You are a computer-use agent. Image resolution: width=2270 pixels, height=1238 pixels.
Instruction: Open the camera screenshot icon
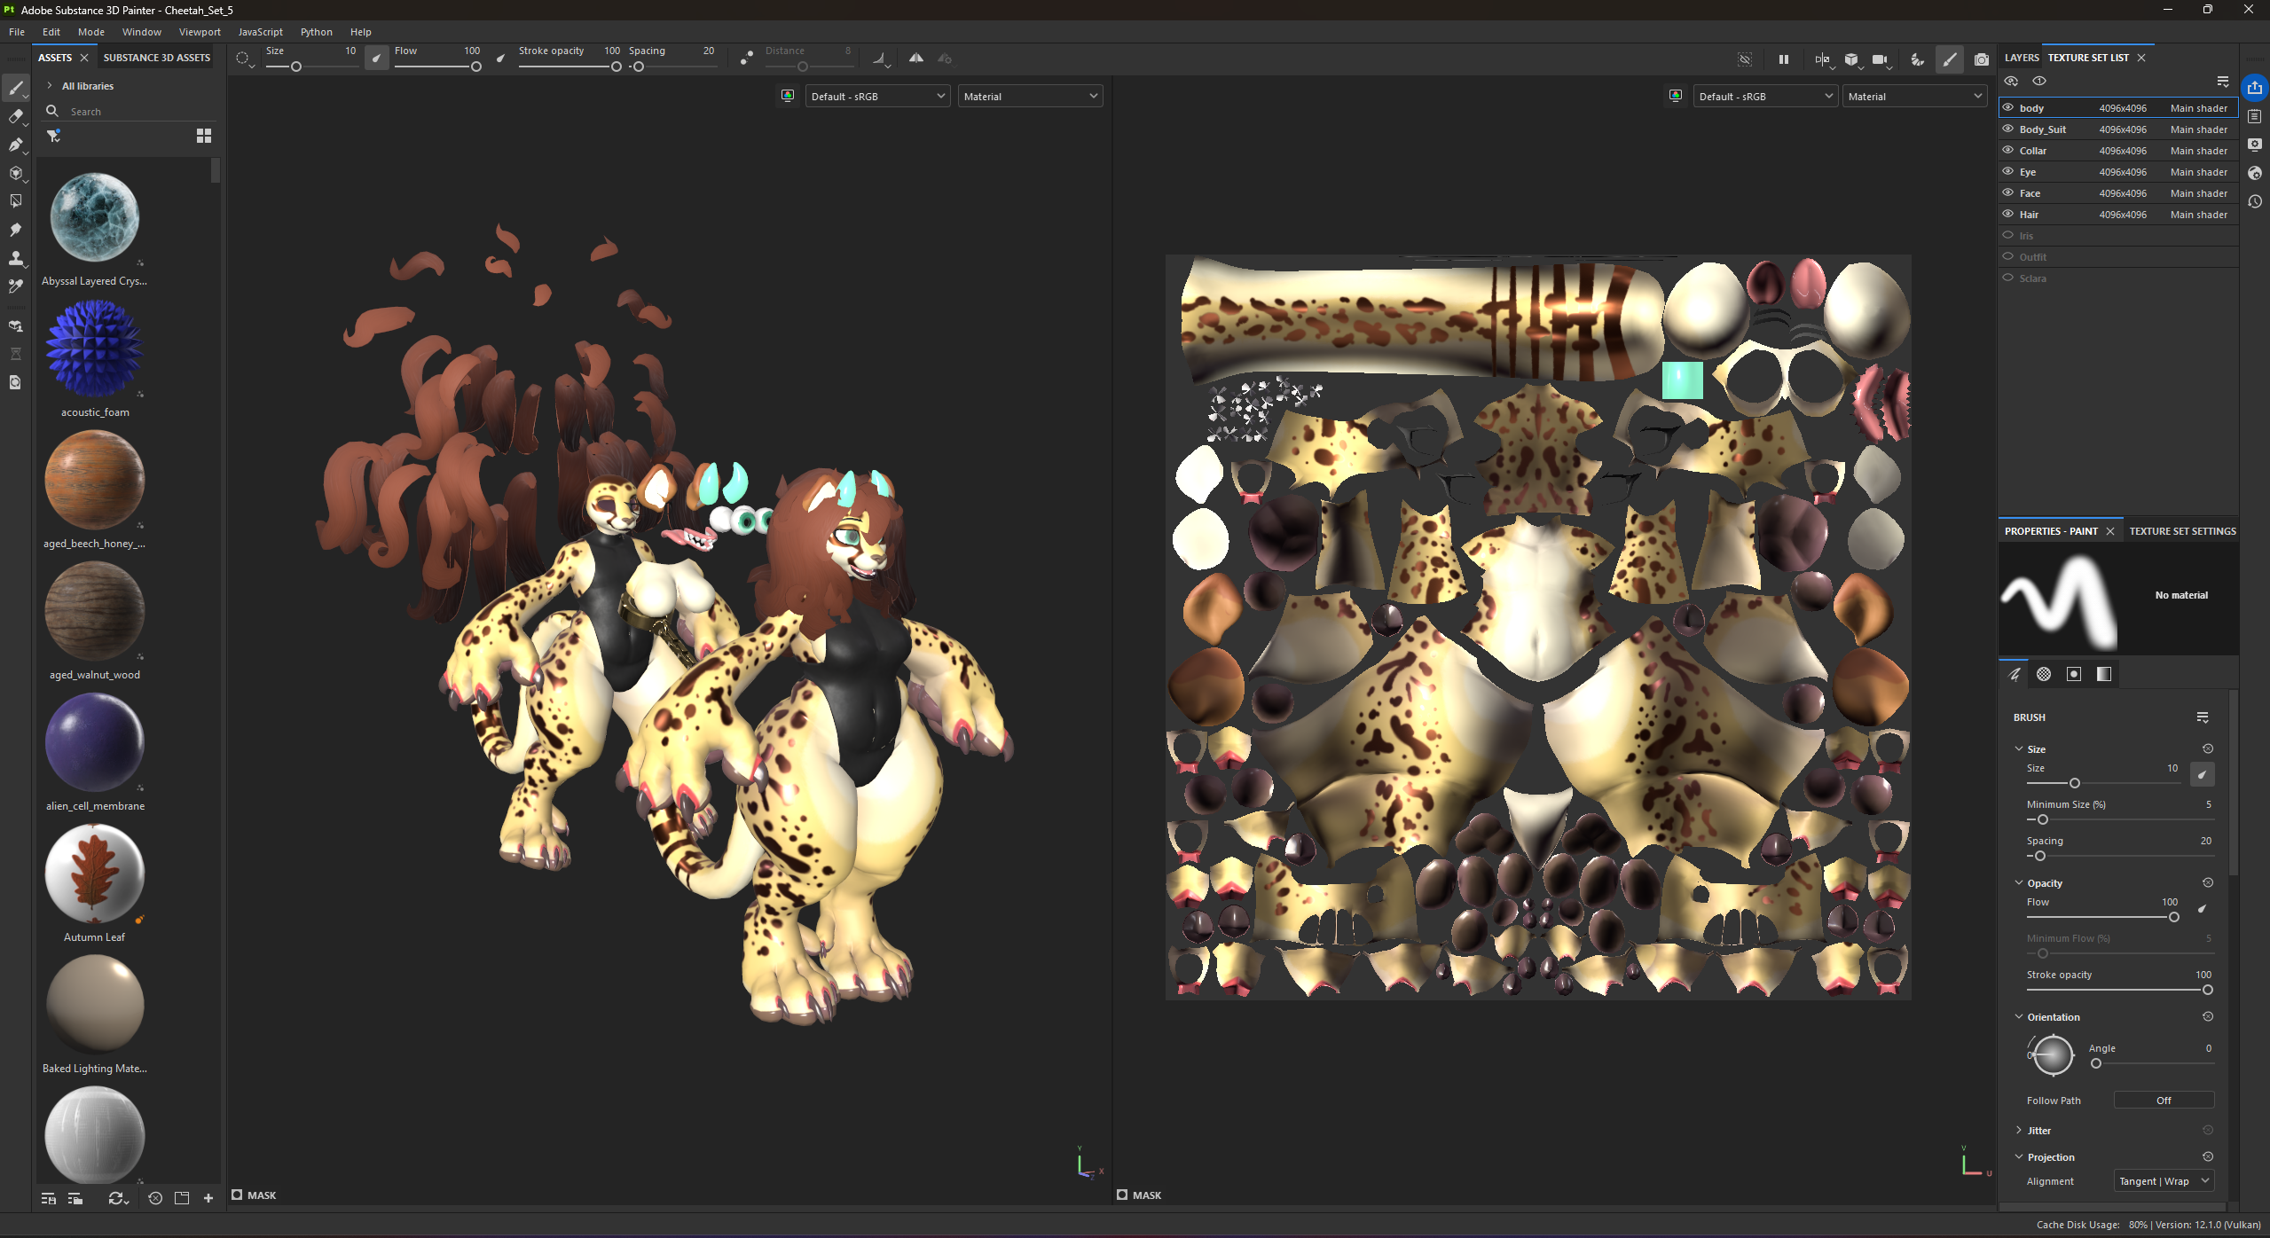[x=1981, y=59]
